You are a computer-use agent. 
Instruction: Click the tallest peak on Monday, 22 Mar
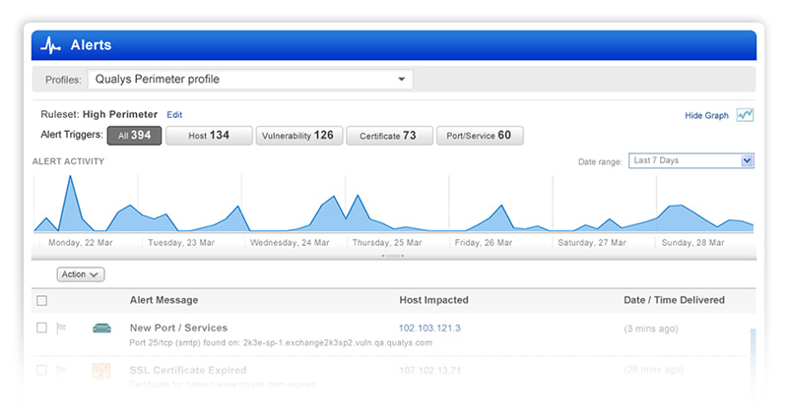70,177
